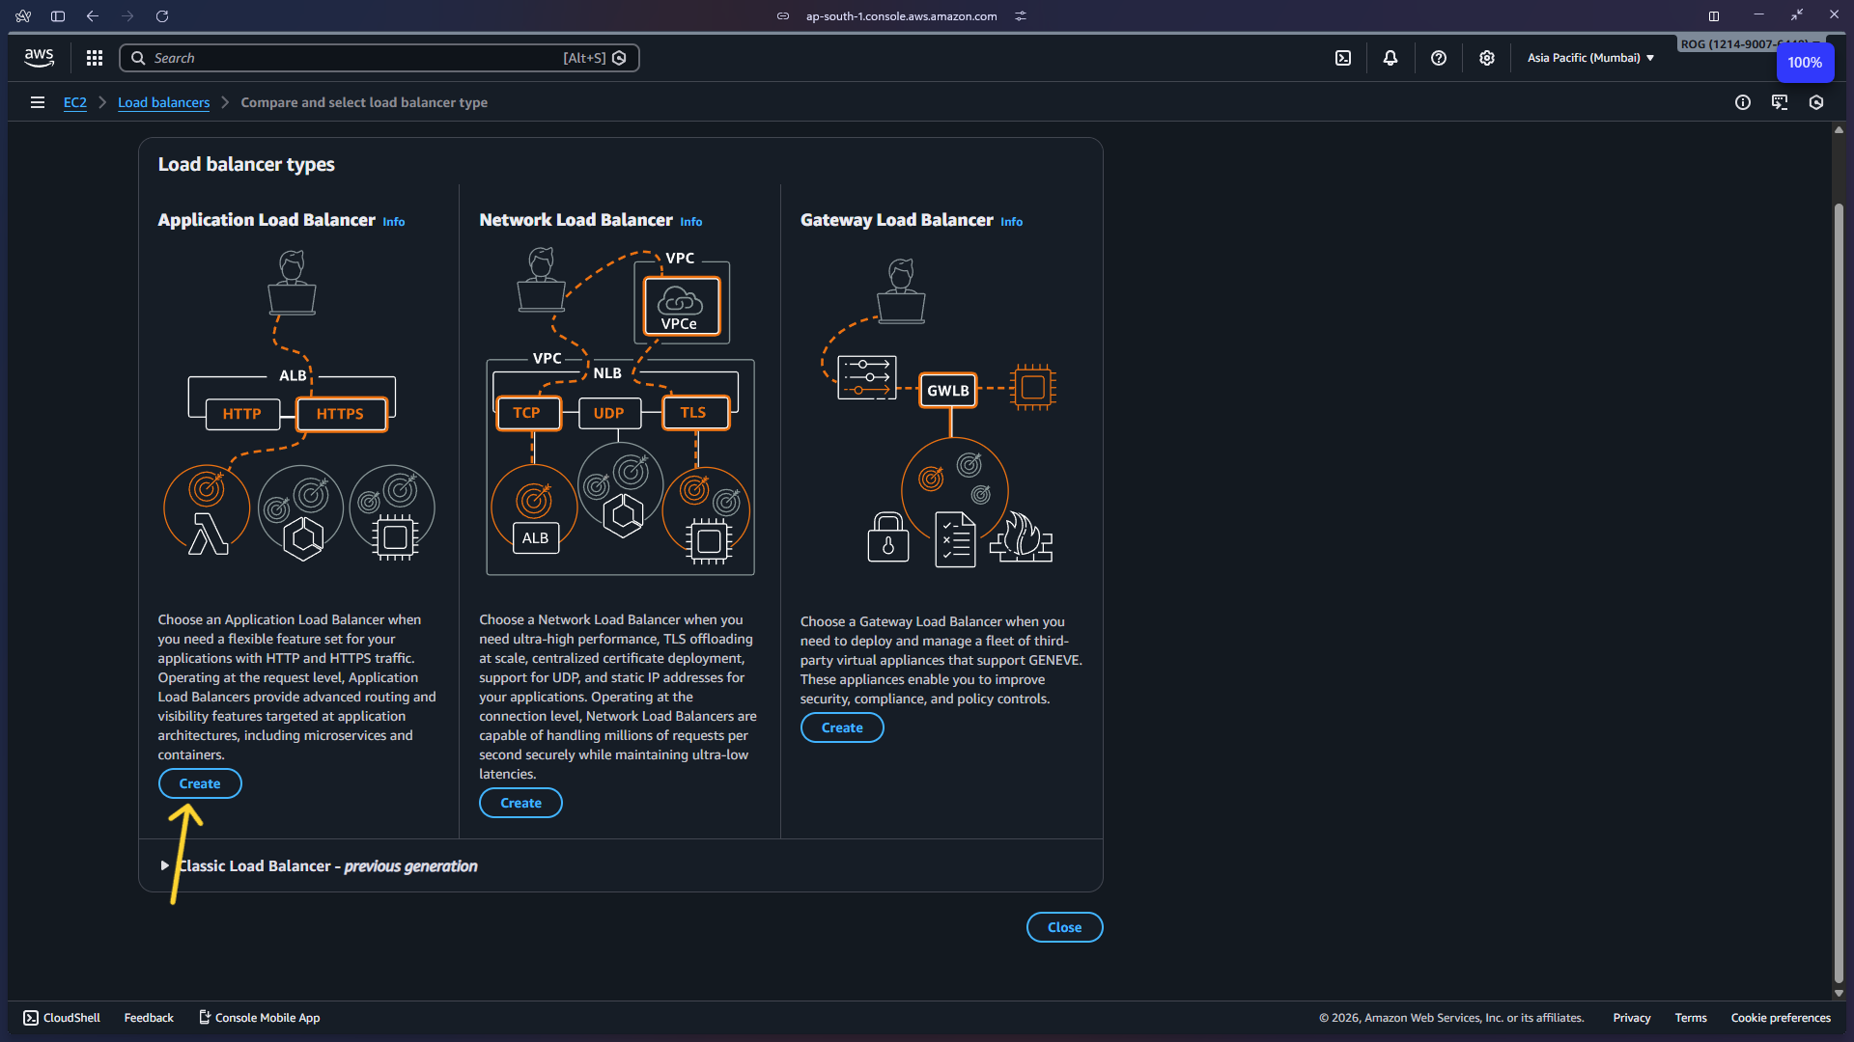Reload the browser page
Viewport: 1854px width, 1042px height.
(x=162, y=16)
